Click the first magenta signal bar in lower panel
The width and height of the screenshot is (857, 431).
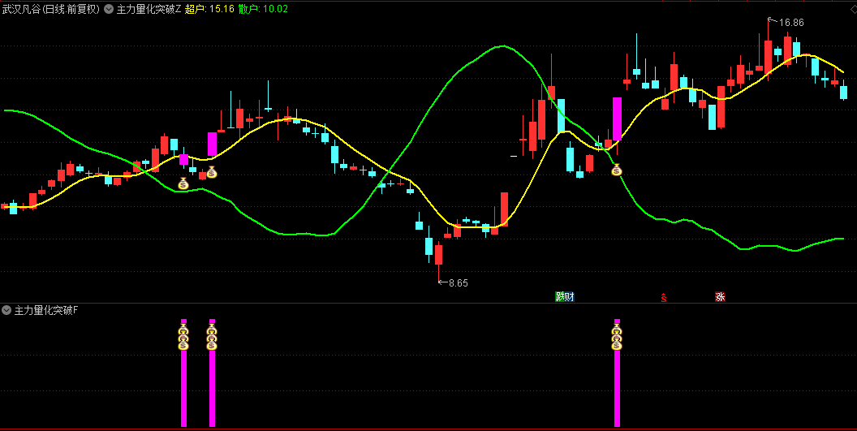click(x=183, y=373)
